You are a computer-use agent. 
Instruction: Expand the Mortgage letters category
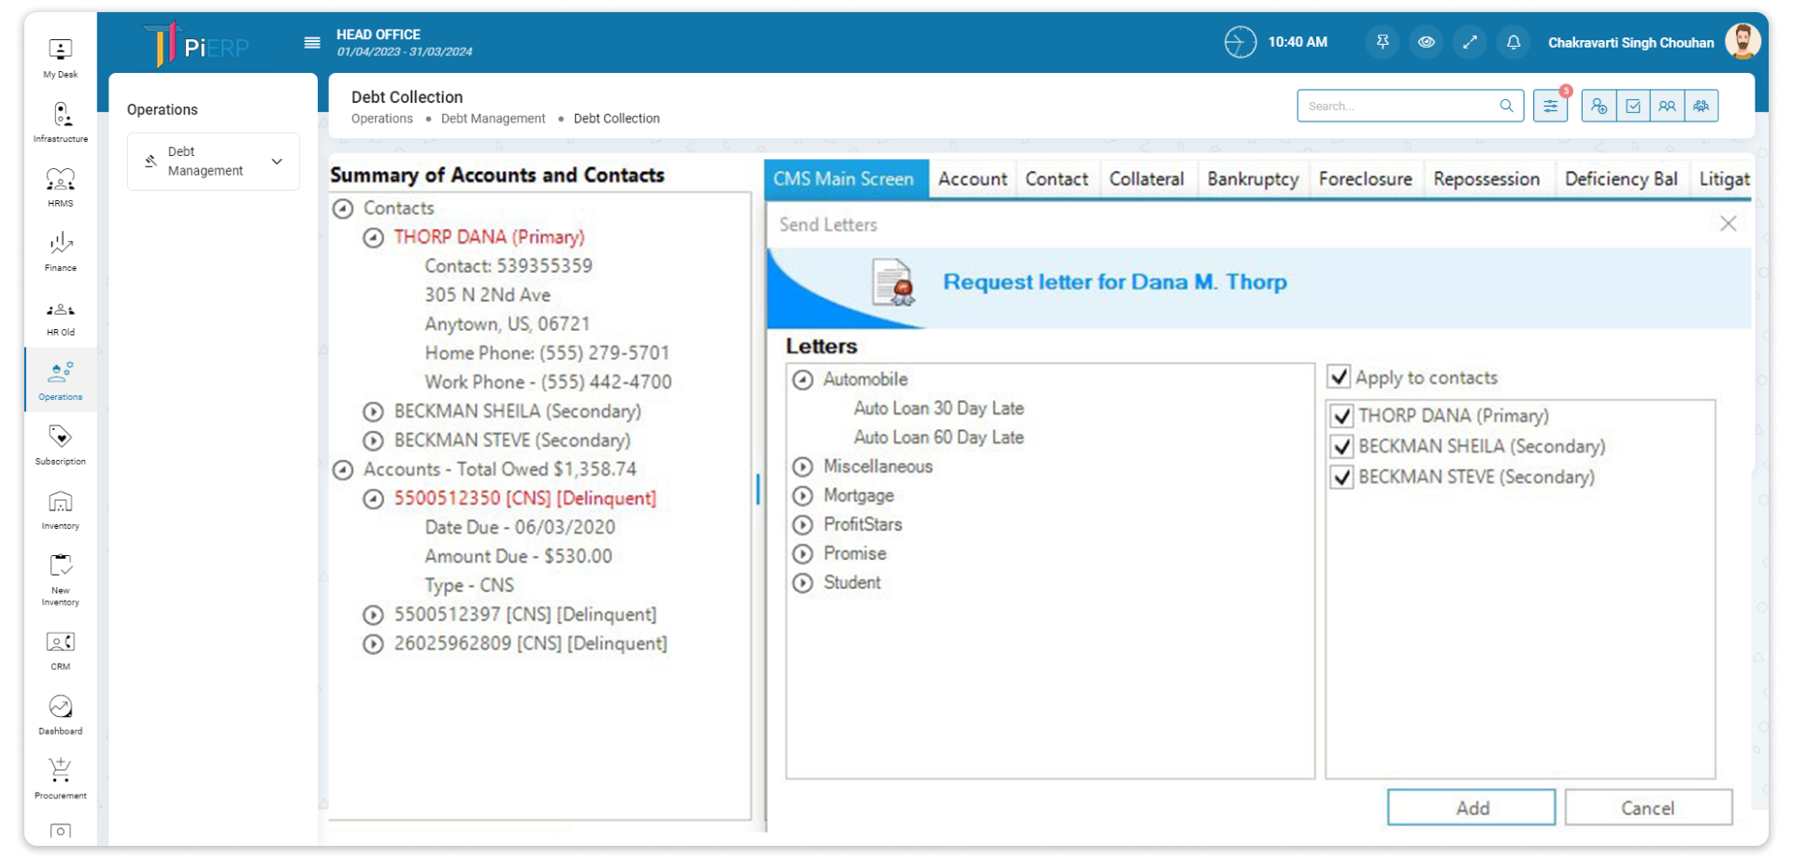tap(803, 496)
